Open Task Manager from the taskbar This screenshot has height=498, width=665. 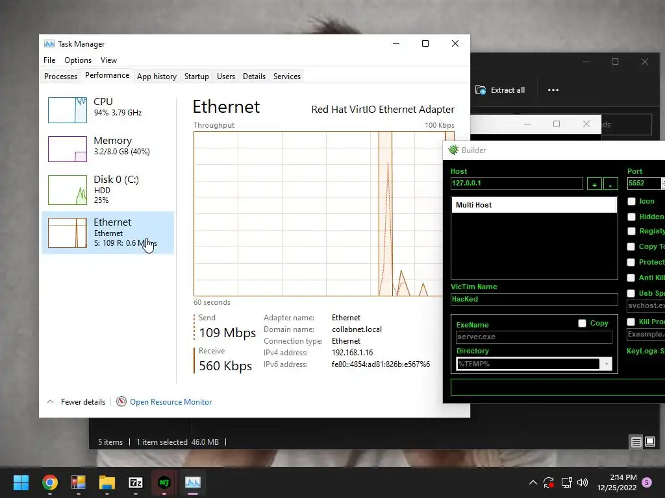tap(192, 482)
